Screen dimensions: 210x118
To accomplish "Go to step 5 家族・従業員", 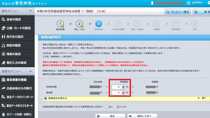I will click(x=137, y=25).
